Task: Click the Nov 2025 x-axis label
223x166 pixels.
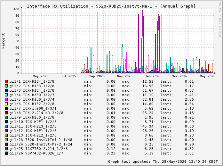Action: (x=125, y=76)
